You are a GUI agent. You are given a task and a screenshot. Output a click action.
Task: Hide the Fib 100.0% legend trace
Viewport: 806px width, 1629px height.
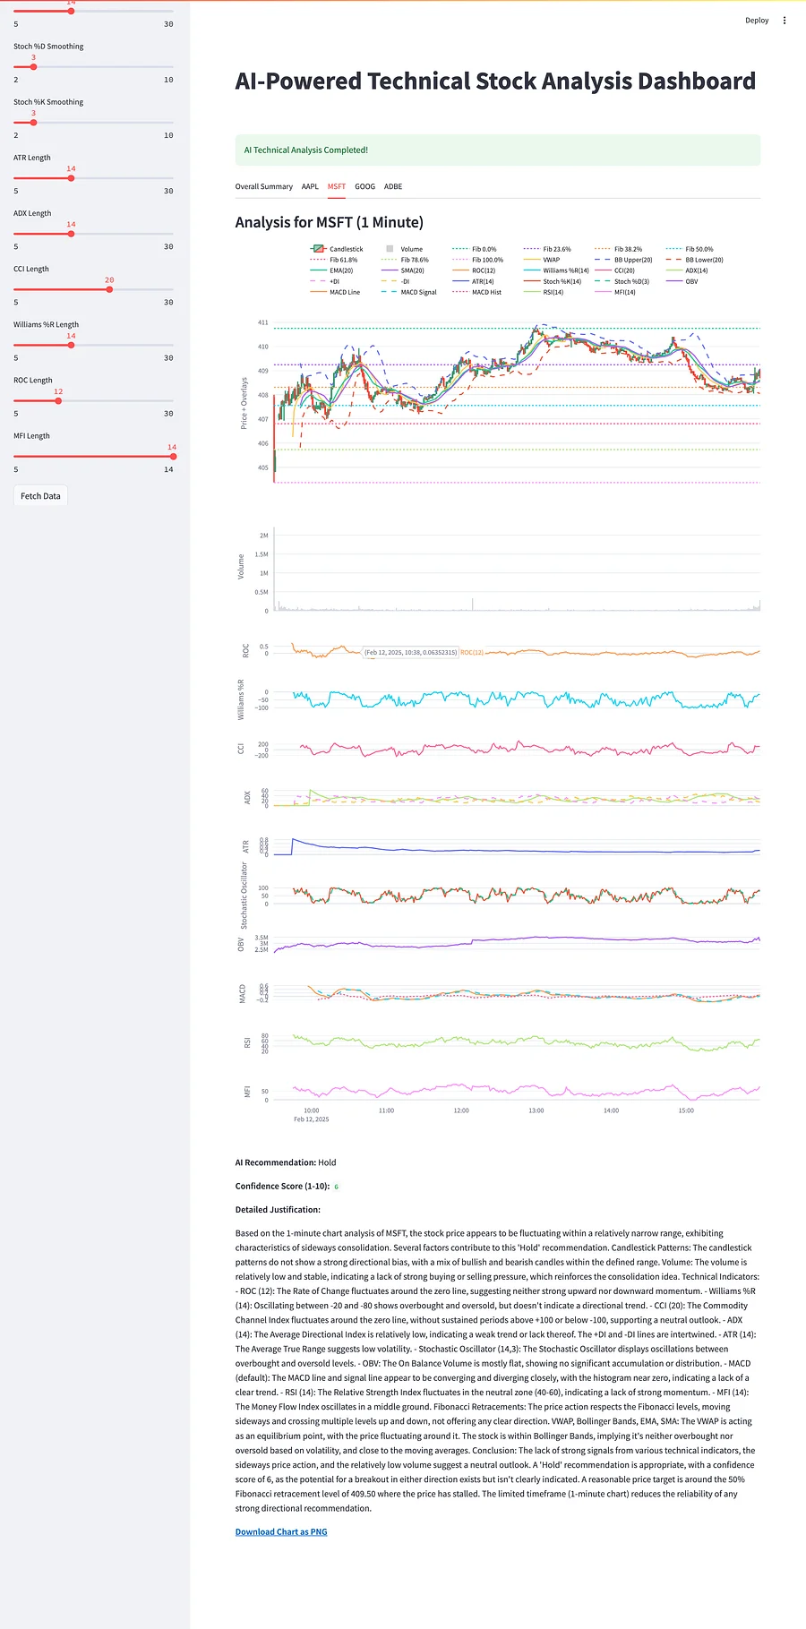click(x=478, y=260)
